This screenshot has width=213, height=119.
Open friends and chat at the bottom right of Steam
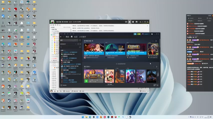pyautogui.click(x=156, y=85)
